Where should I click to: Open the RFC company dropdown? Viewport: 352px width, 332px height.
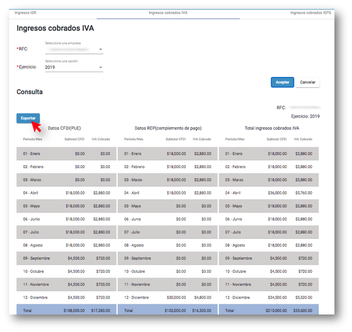(74, 49)
